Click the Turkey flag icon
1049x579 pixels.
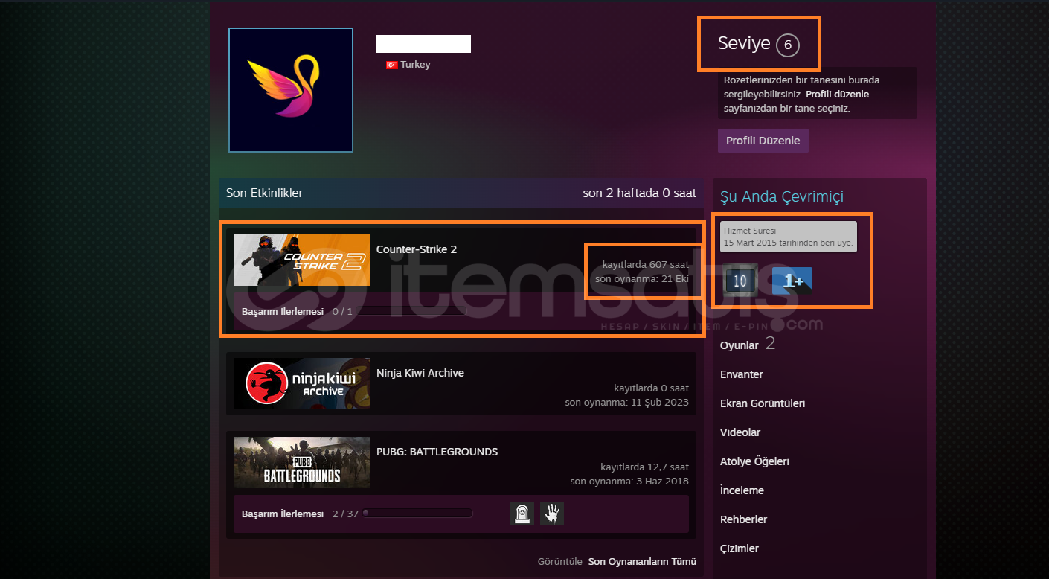click(x=391, y=65)
